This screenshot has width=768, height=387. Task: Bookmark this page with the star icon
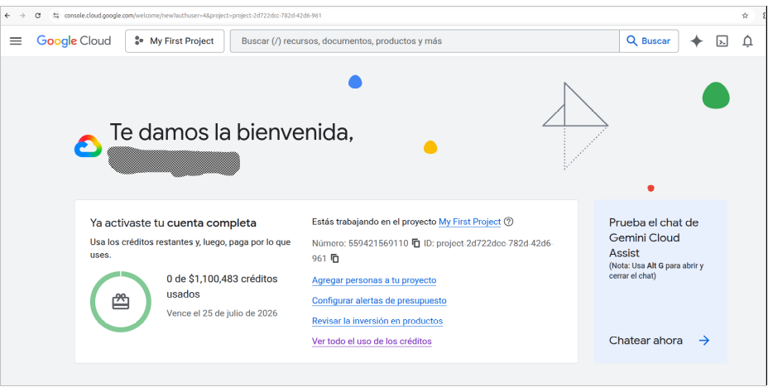coord(745,16)
